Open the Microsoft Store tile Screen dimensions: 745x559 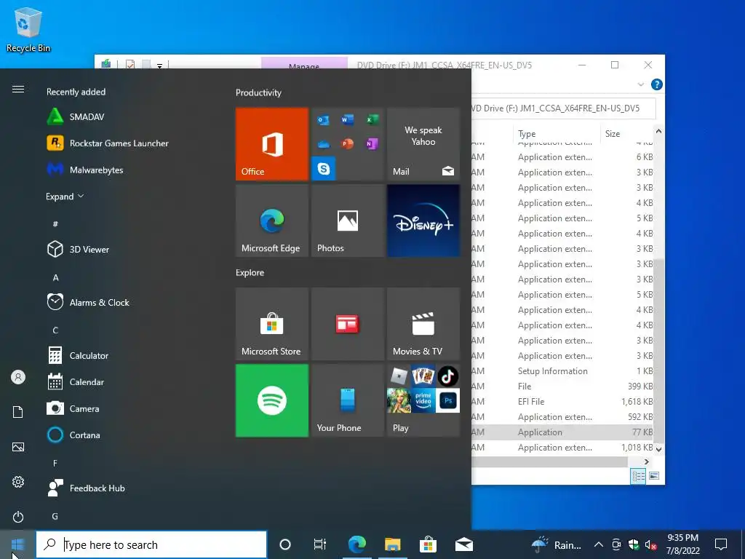point(272,324)
